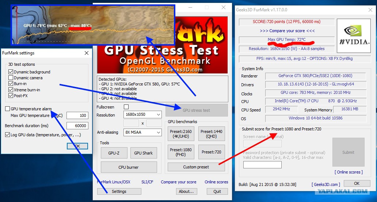Run Preset:1080 FHD benchmark
The width and height of the screenshot is (377, 202).
tap(181, 152)
